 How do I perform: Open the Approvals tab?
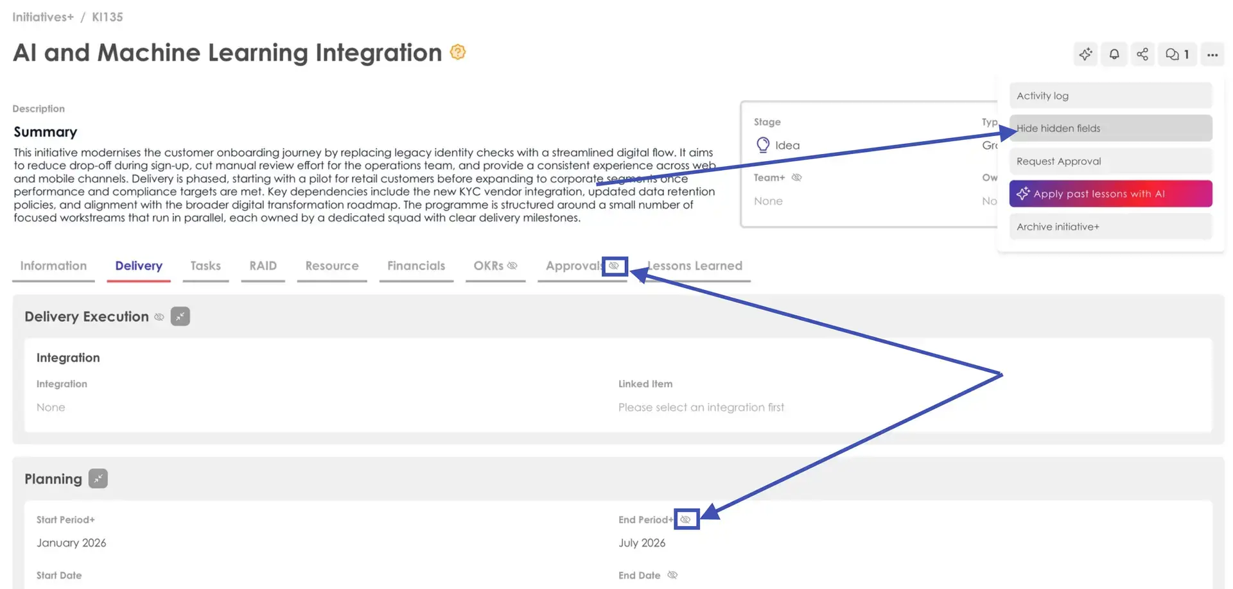click(x=573, y=266)
